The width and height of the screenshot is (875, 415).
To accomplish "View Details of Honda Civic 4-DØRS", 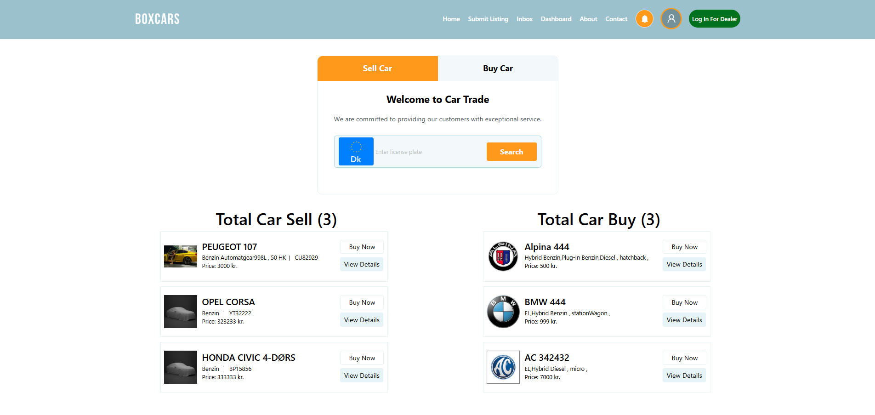I will tap(362, 375).
